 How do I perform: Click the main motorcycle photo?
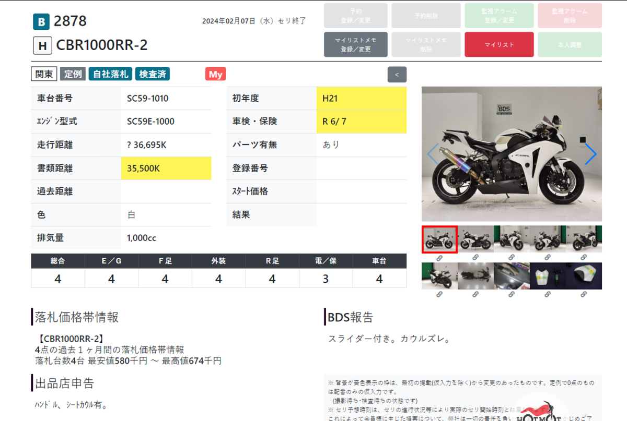[512, 154]
